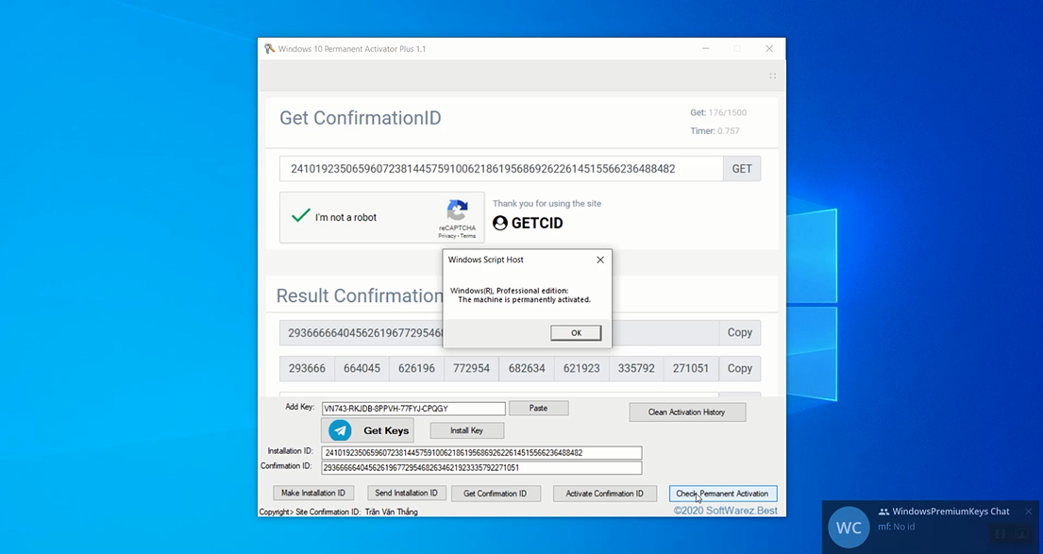Viewport: 1043px width, 554px height.
Task: Click the top installation ID number field
Action: point(501,169)
